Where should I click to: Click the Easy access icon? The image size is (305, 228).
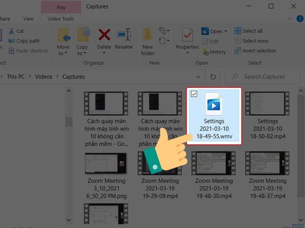tap(162, 41)
